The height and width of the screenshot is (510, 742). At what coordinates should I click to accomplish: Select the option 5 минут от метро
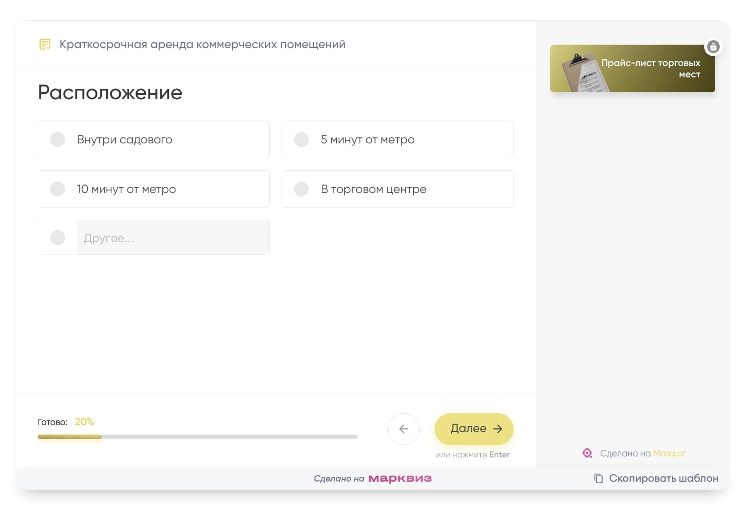[397, 139]
